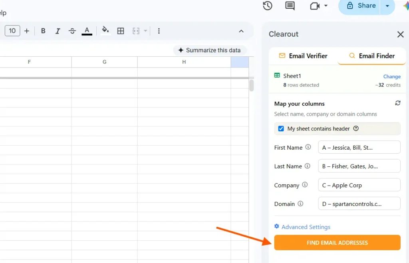409x263 pixels.
Task: Click Find Email Addresses button
Action: (337, 242)
